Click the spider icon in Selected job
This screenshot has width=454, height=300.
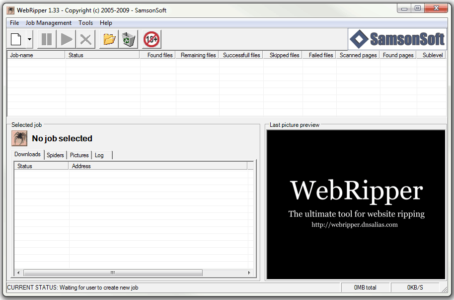[x=19, y=138]
